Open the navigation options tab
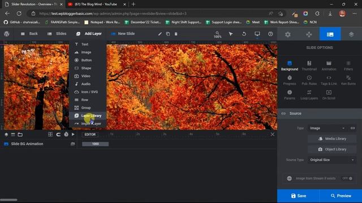Viewport: 362px width, 203px height. tap(309, 34)
